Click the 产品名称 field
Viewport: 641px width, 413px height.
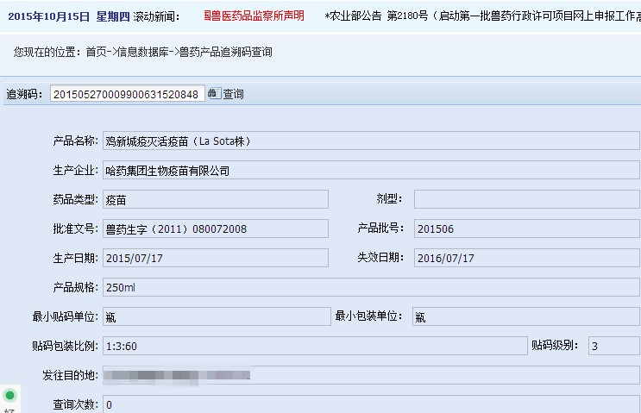pos(371,141)
